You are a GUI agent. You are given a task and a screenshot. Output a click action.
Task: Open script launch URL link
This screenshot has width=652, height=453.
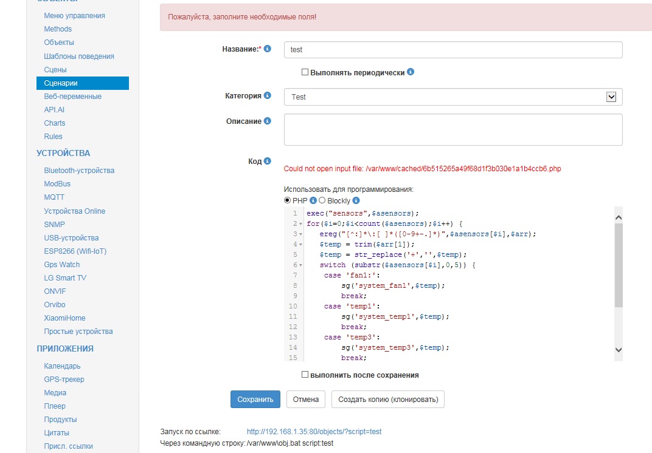pos(314,432)
